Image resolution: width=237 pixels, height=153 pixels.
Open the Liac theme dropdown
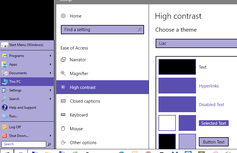click(196, 43)
